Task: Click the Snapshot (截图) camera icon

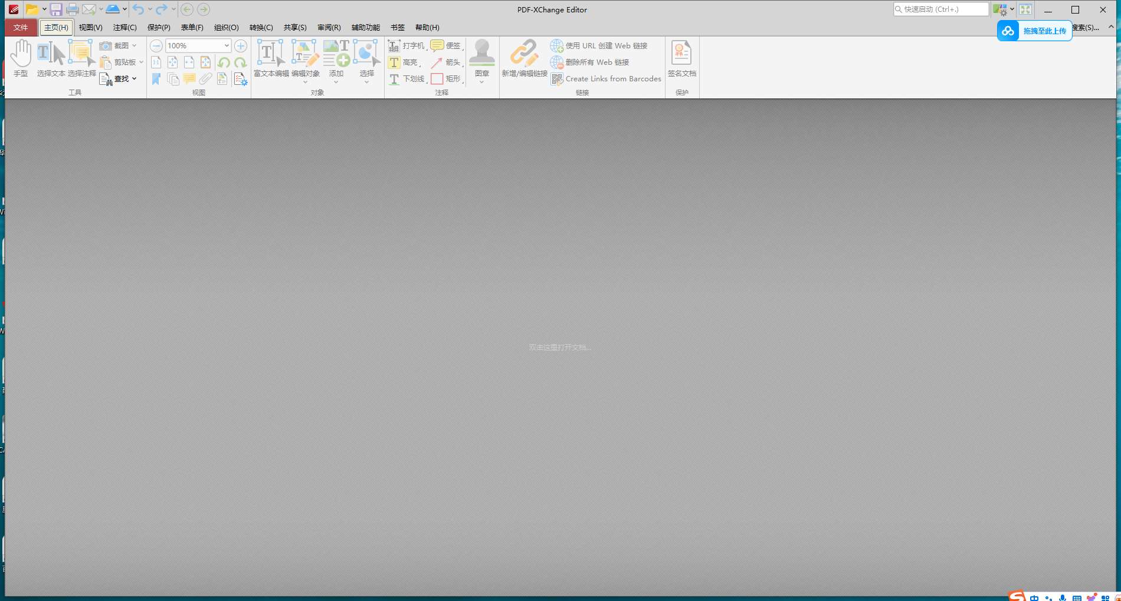Action: (106, 45)
